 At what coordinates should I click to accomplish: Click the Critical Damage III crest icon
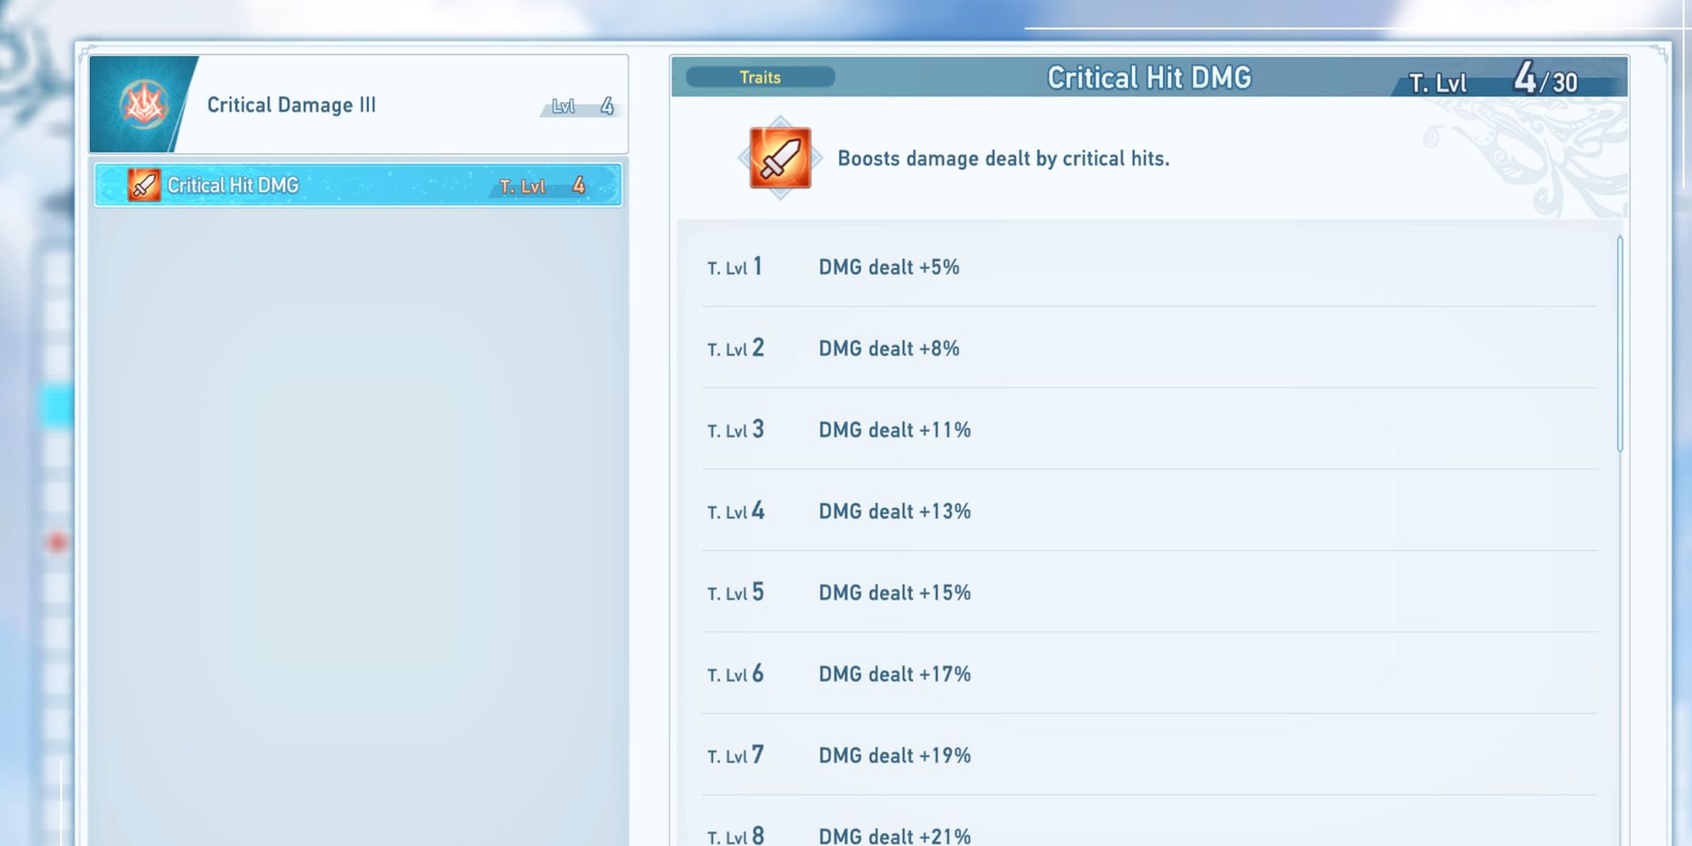click(142, 105)
